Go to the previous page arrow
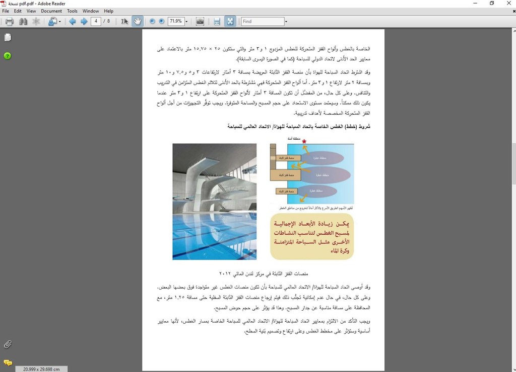This screenshot has width=516, height=372. (x=73, y=22)
